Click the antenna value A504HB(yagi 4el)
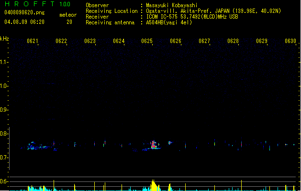The image size is (301, 191). coord(169,22)
